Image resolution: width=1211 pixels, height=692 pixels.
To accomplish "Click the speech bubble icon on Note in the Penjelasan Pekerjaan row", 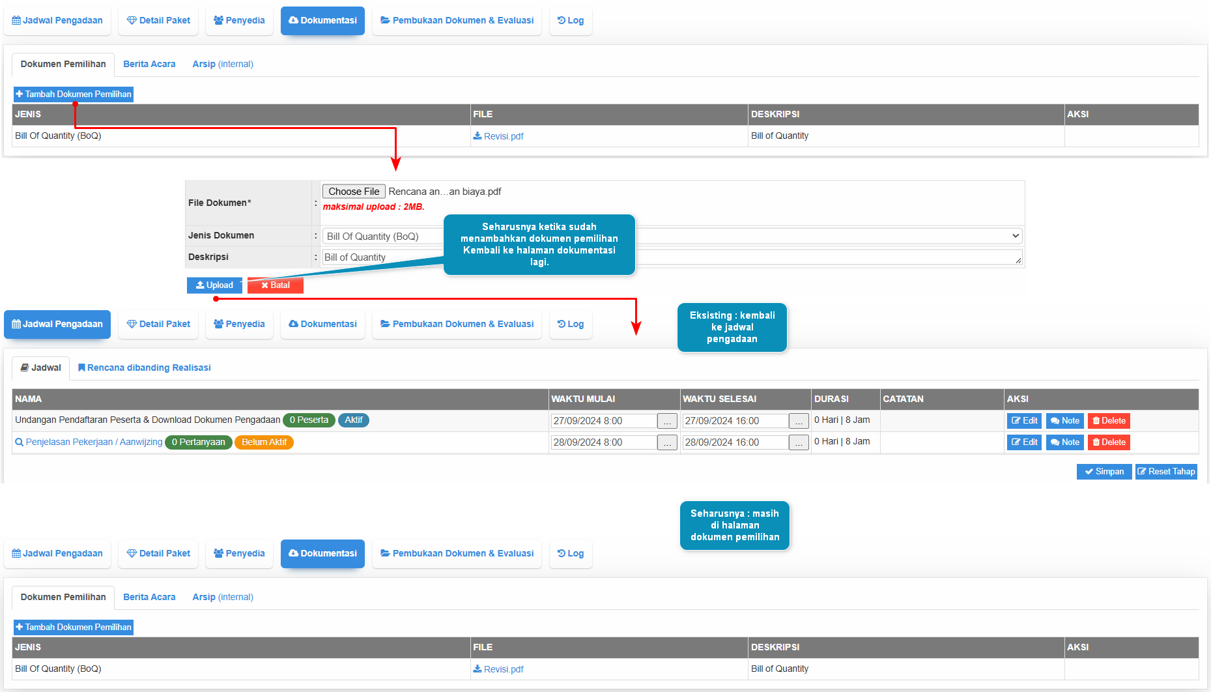I will tap(1055, 442).
